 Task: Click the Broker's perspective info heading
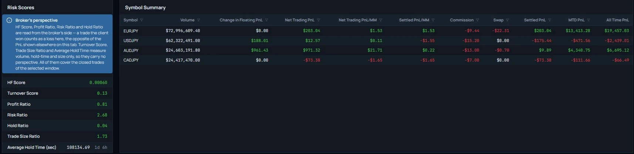tap(37, 20)
